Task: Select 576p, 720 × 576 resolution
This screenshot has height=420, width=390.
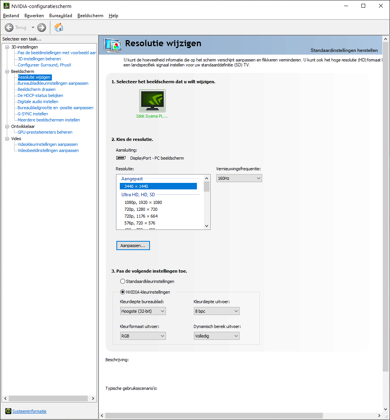Action: tap(140, 223)
